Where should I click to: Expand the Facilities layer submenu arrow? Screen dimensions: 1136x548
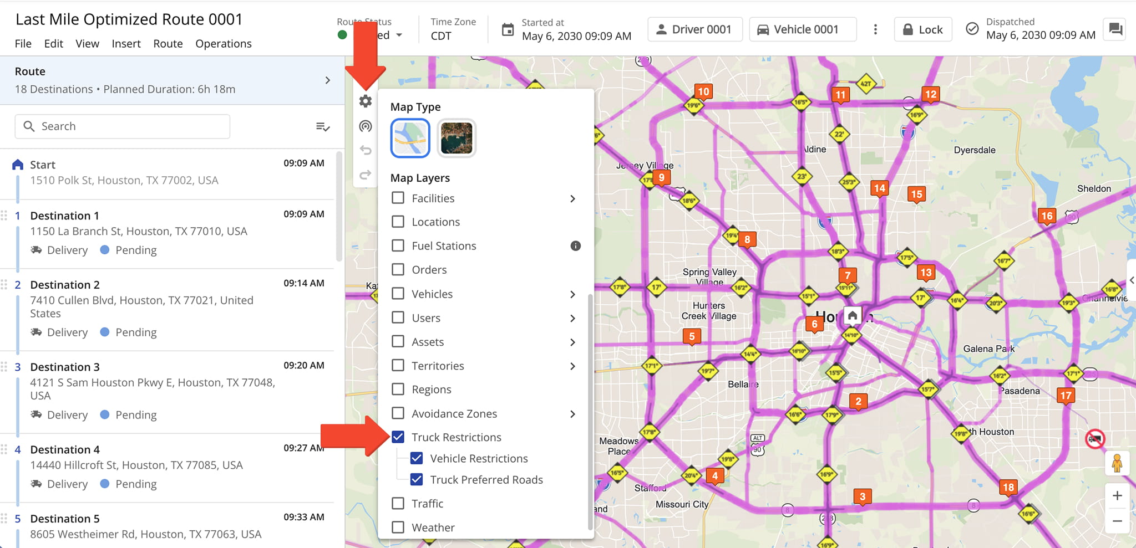point(572,199)
